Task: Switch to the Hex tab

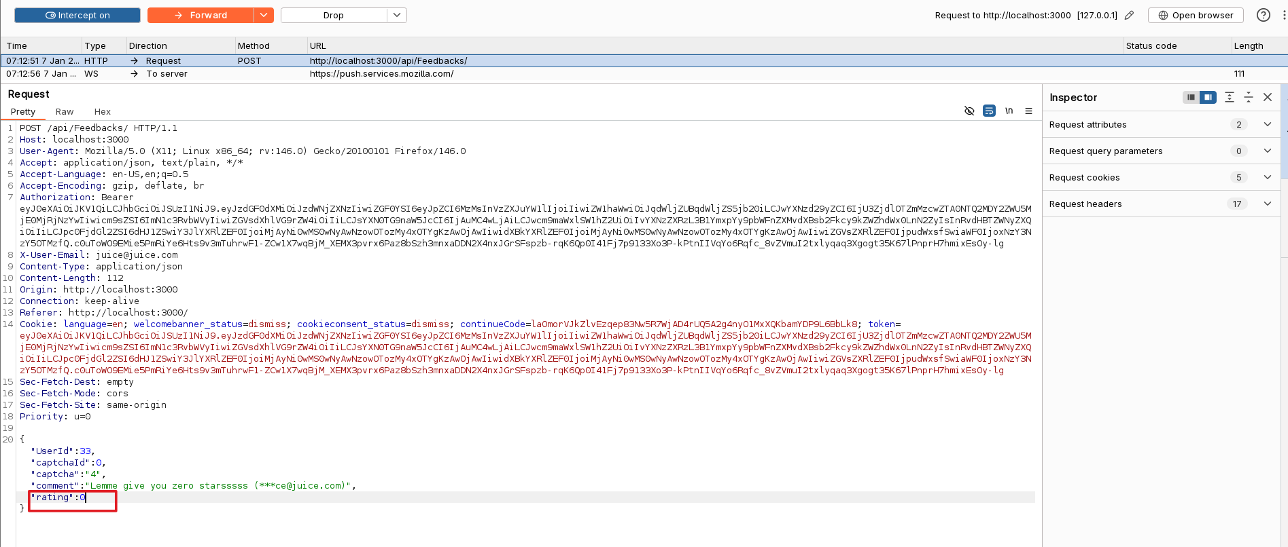Action: [x=103, y=111]
